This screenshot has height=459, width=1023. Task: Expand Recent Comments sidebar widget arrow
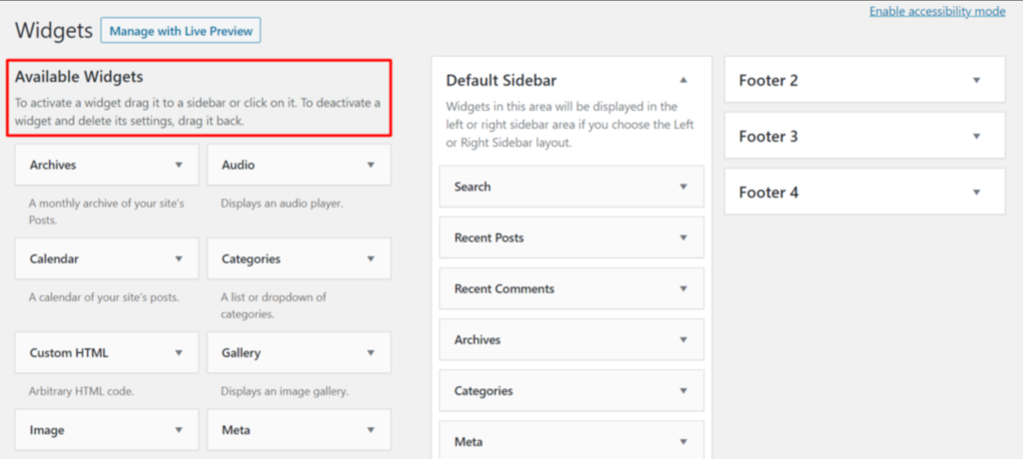click(x=683, y=288)
